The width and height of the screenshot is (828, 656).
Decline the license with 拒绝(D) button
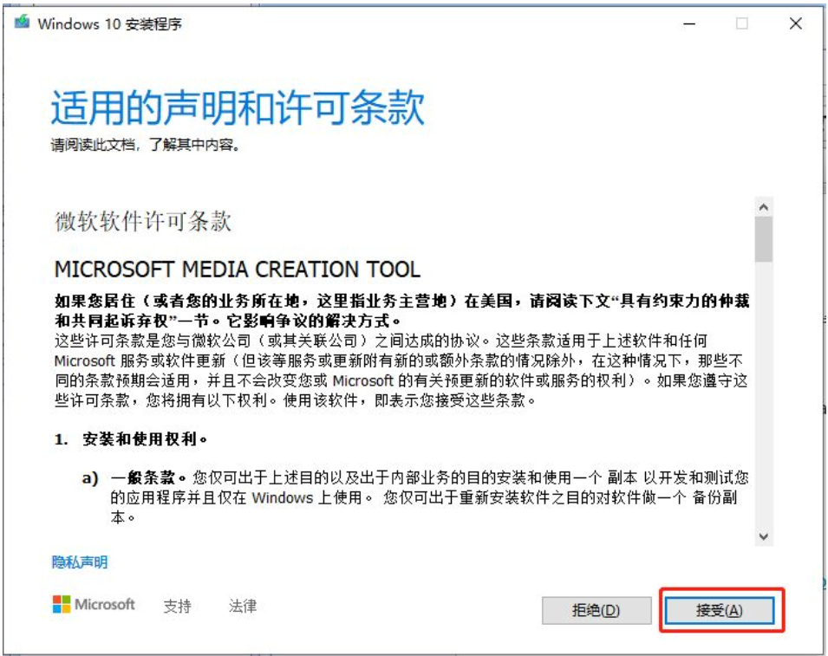click(597, 611)
